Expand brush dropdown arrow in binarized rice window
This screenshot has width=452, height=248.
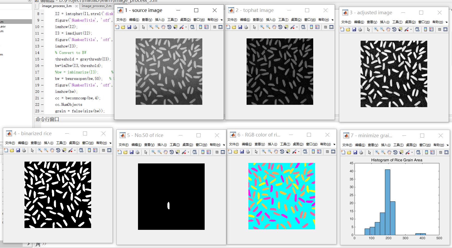pyautogui.click(x=75, y=150)
